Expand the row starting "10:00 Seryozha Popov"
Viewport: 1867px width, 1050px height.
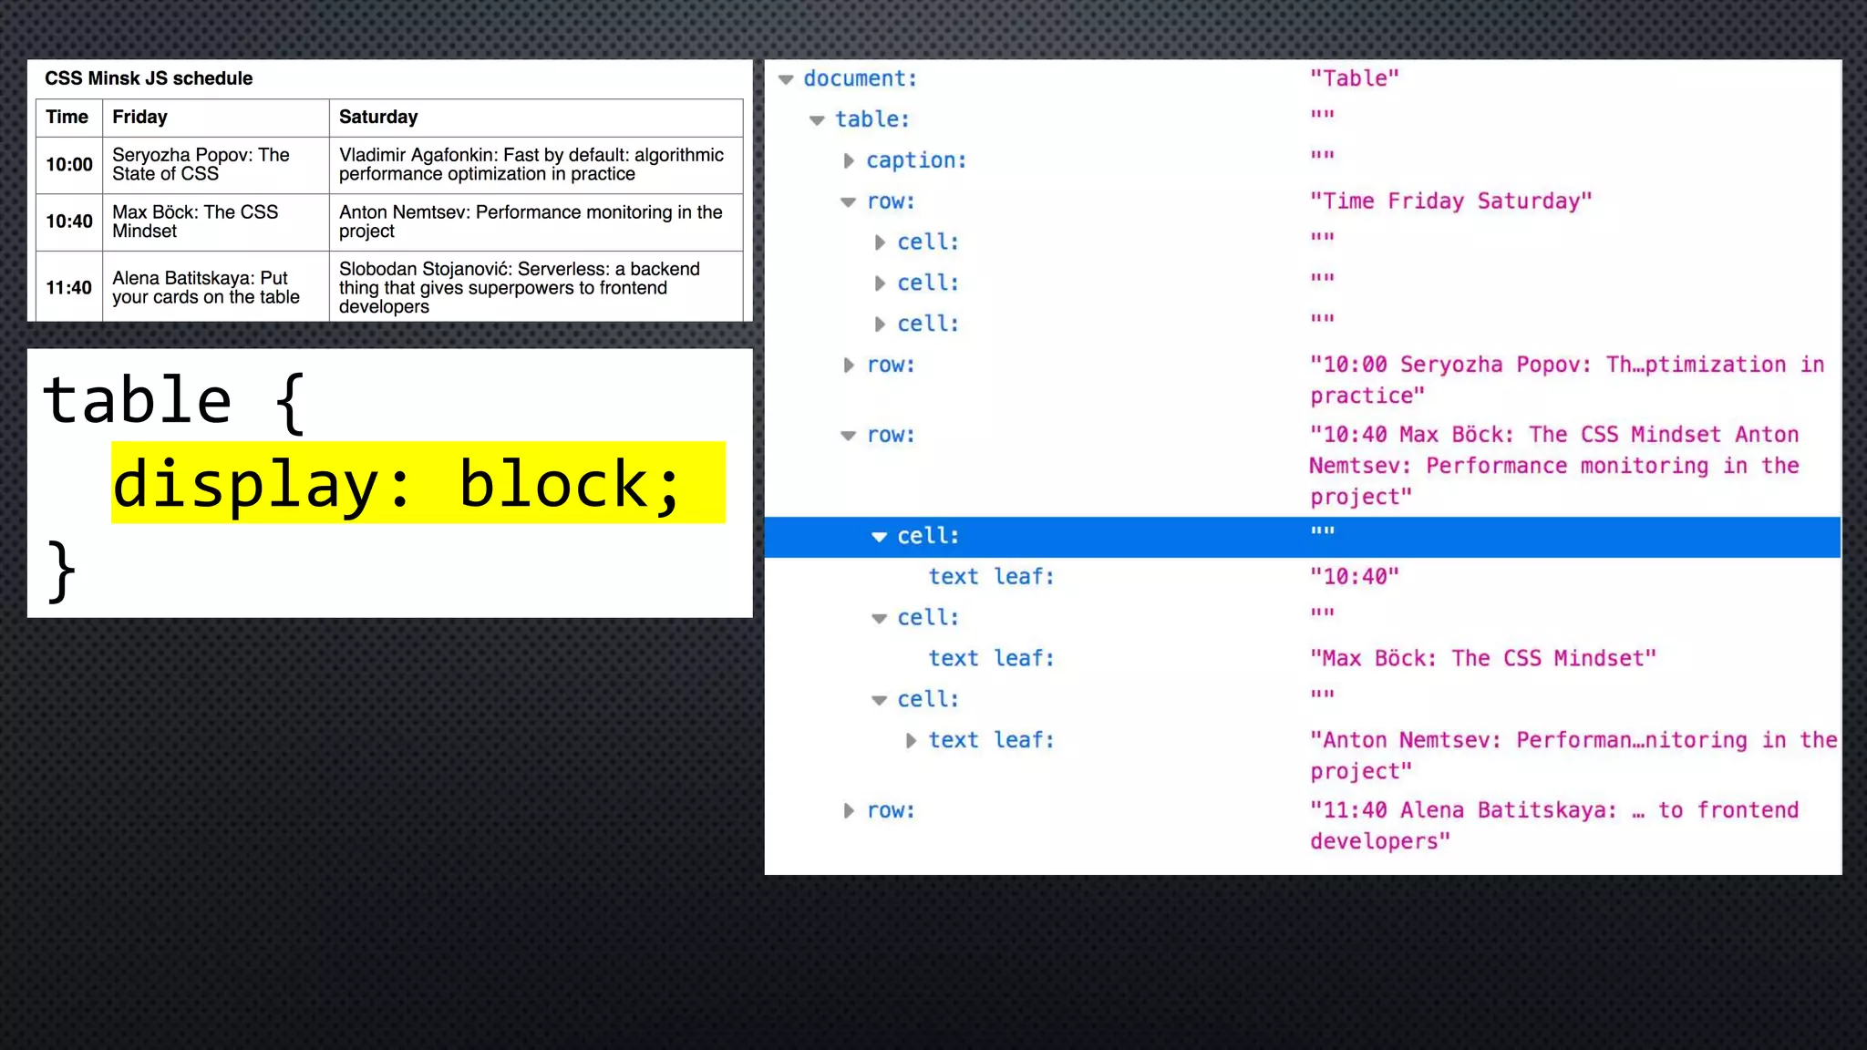coord(849,365)
